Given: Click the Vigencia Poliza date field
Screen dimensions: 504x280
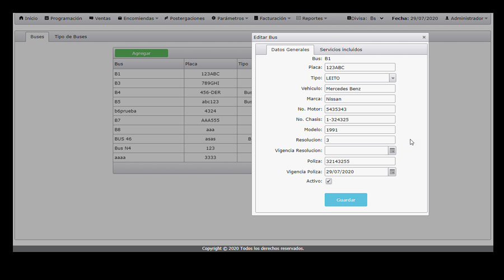Looking at the screenshot, I should pyautogui.click(x=357, y=172).
